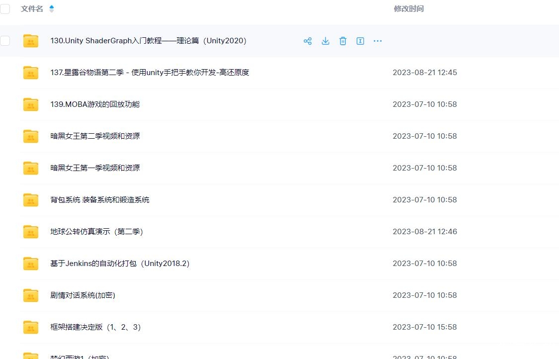Open the 框架搭建决定版 folder
The height and width of the screenshot is (359, 559).
95,327
